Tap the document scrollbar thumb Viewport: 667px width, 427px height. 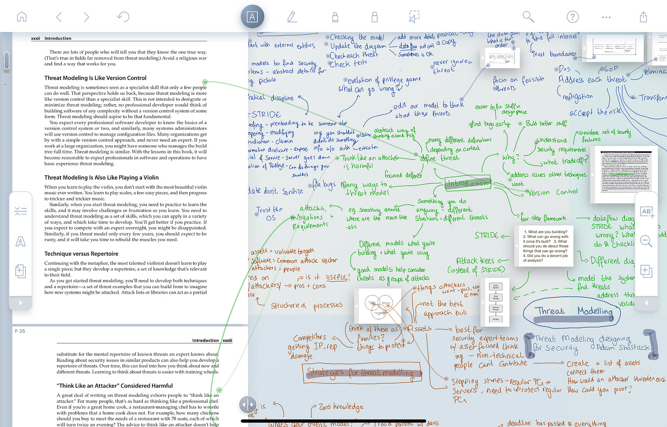(x=6, y=61)
